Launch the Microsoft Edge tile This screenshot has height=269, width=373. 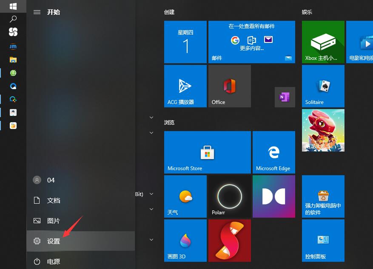pos(274,152)
